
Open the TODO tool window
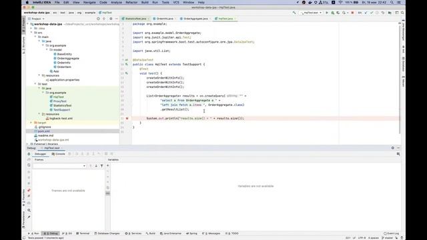[x=232, y=233]
